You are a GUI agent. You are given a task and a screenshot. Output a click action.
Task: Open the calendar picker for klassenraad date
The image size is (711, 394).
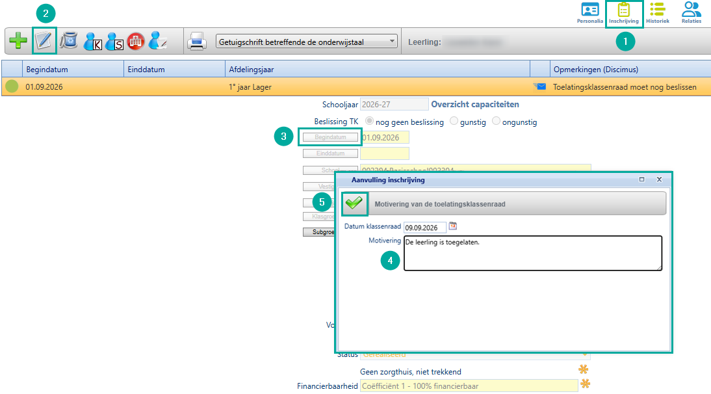[x=452, y=226]
